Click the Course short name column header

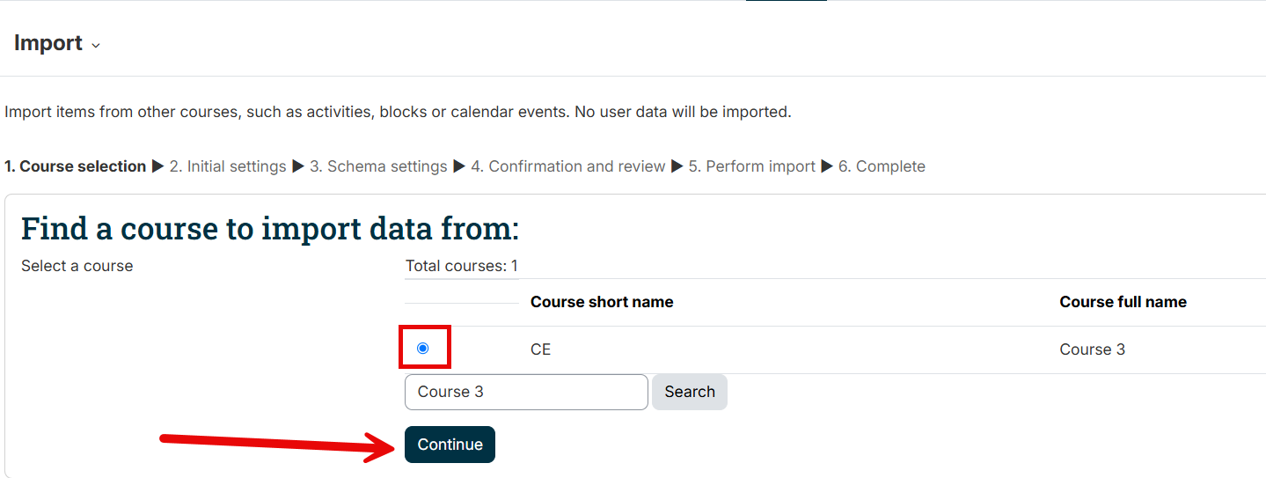[x=602, y=302]
